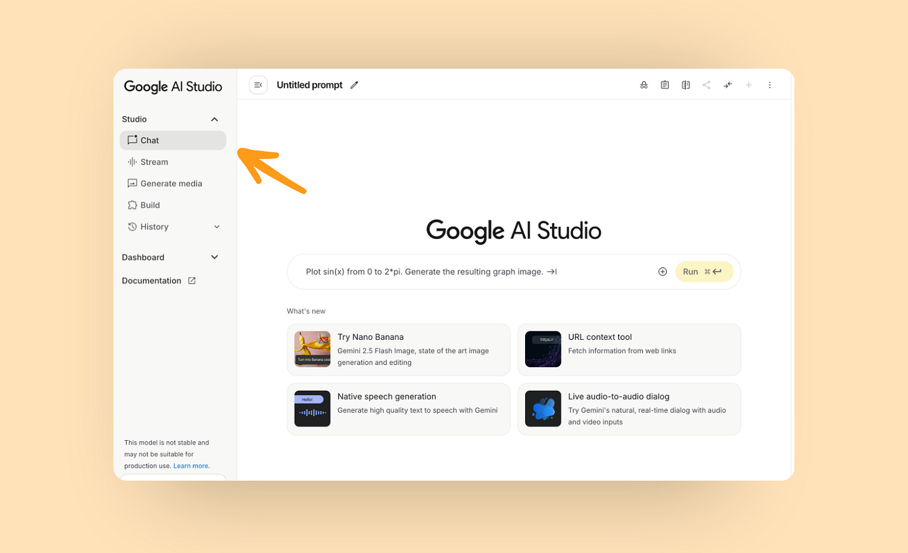Open the Try Nano Banana card

[x=398, y=349]
